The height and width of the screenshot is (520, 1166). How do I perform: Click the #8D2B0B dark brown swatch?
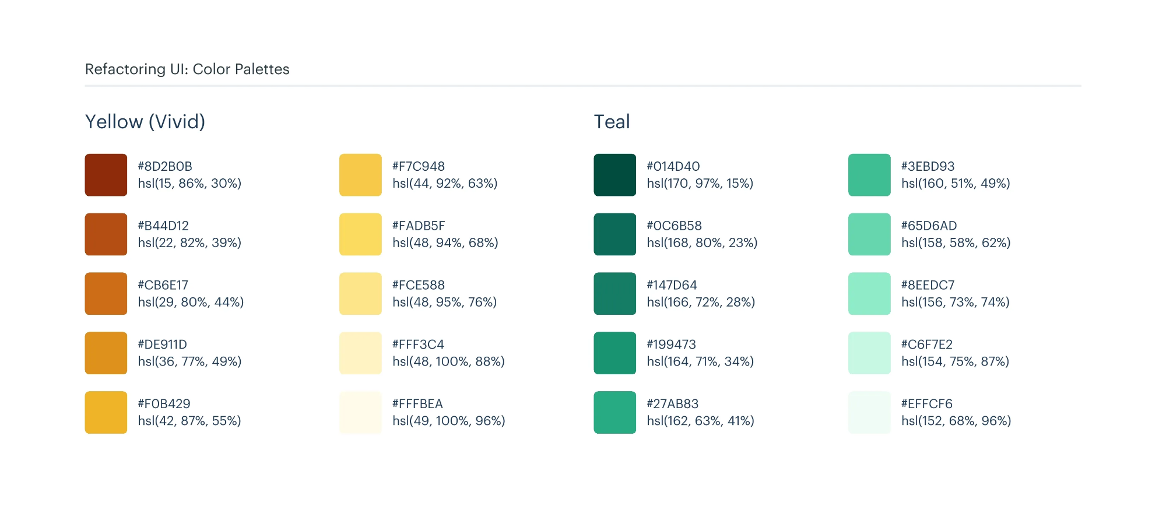106,175
